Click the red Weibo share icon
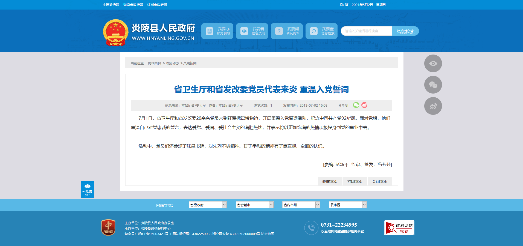523x246 pixels. [364, 105]
